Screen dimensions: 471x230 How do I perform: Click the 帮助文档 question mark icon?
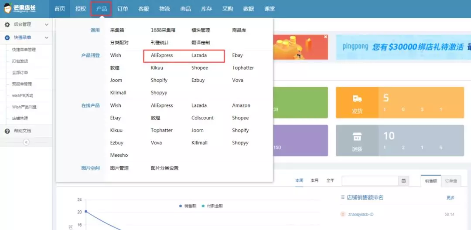[7, 131]
